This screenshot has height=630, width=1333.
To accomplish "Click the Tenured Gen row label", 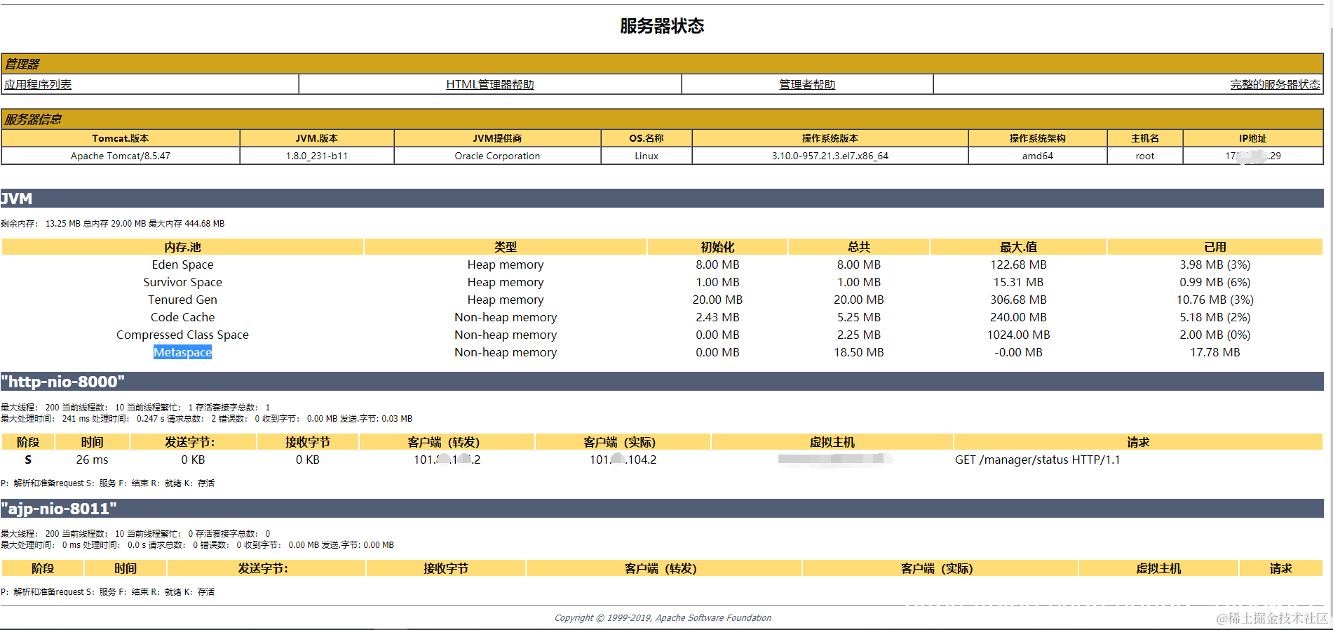I will [x=182, y=300].
